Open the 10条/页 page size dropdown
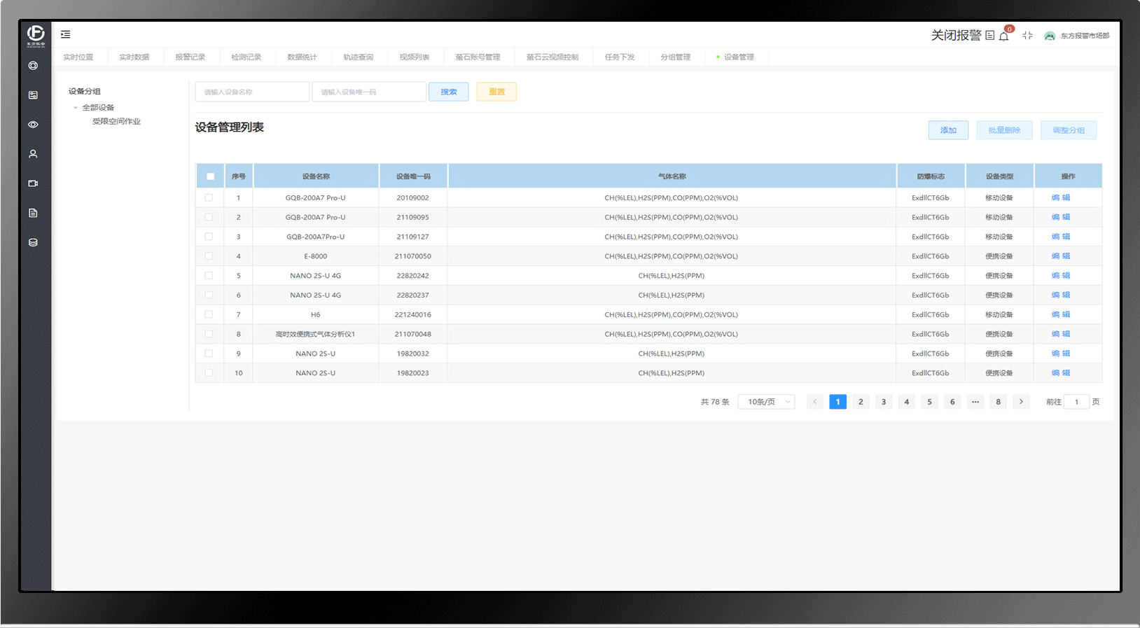 point(766,402)
